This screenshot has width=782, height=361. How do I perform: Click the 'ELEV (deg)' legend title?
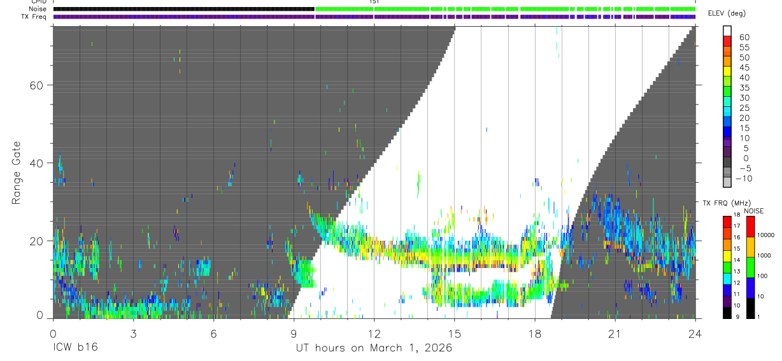pos(727,13)
